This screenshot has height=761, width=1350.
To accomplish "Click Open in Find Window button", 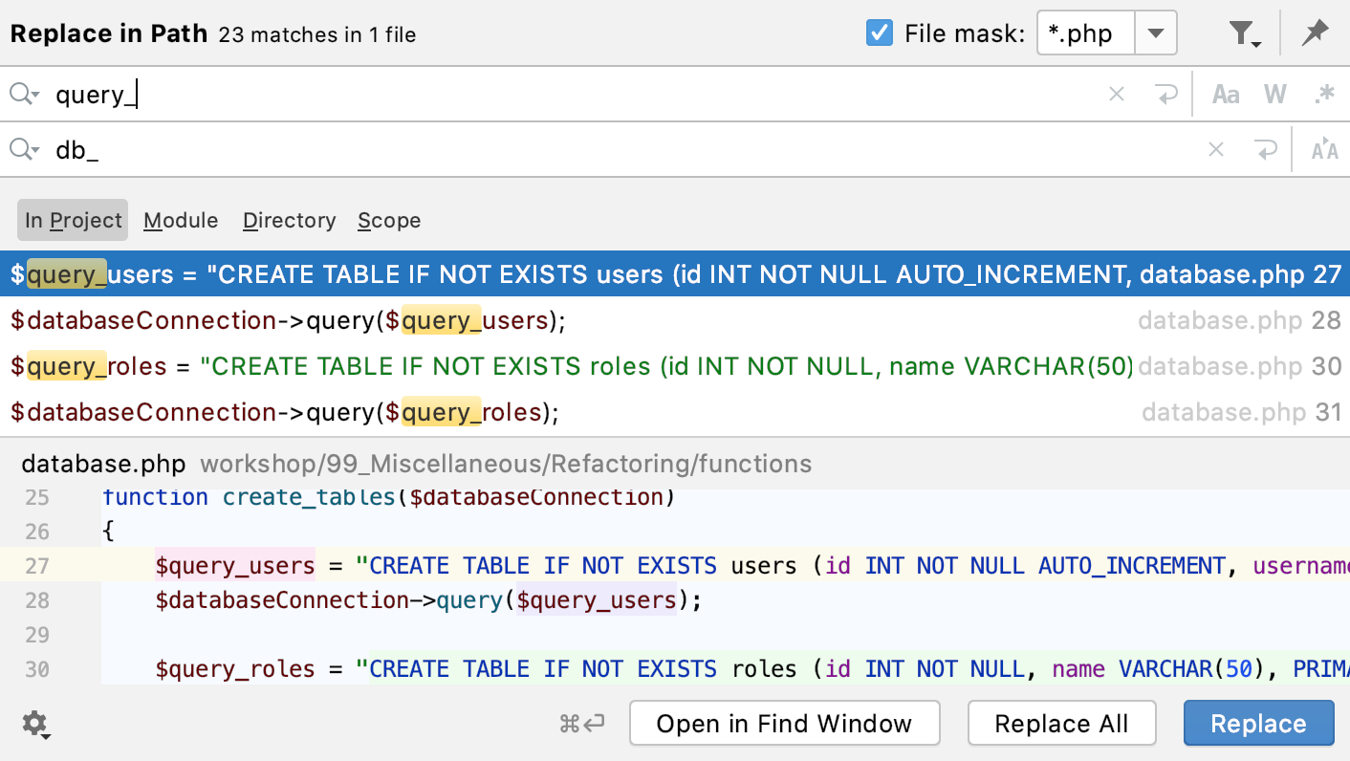I will click(784, 724).
